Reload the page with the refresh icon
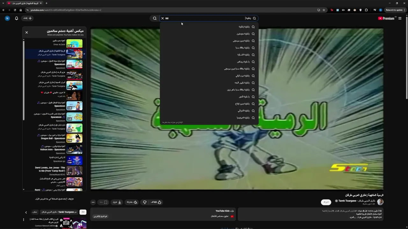The image size is (408, 229). [15, 10]
